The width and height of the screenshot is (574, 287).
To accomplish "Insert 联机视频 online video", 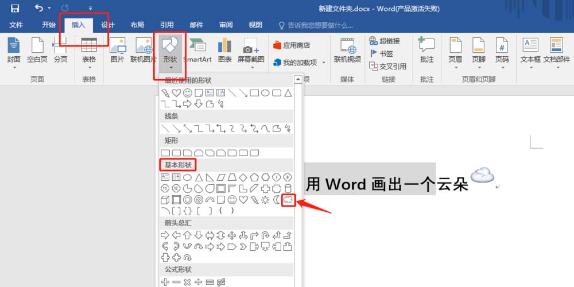I will coord(347,50).
